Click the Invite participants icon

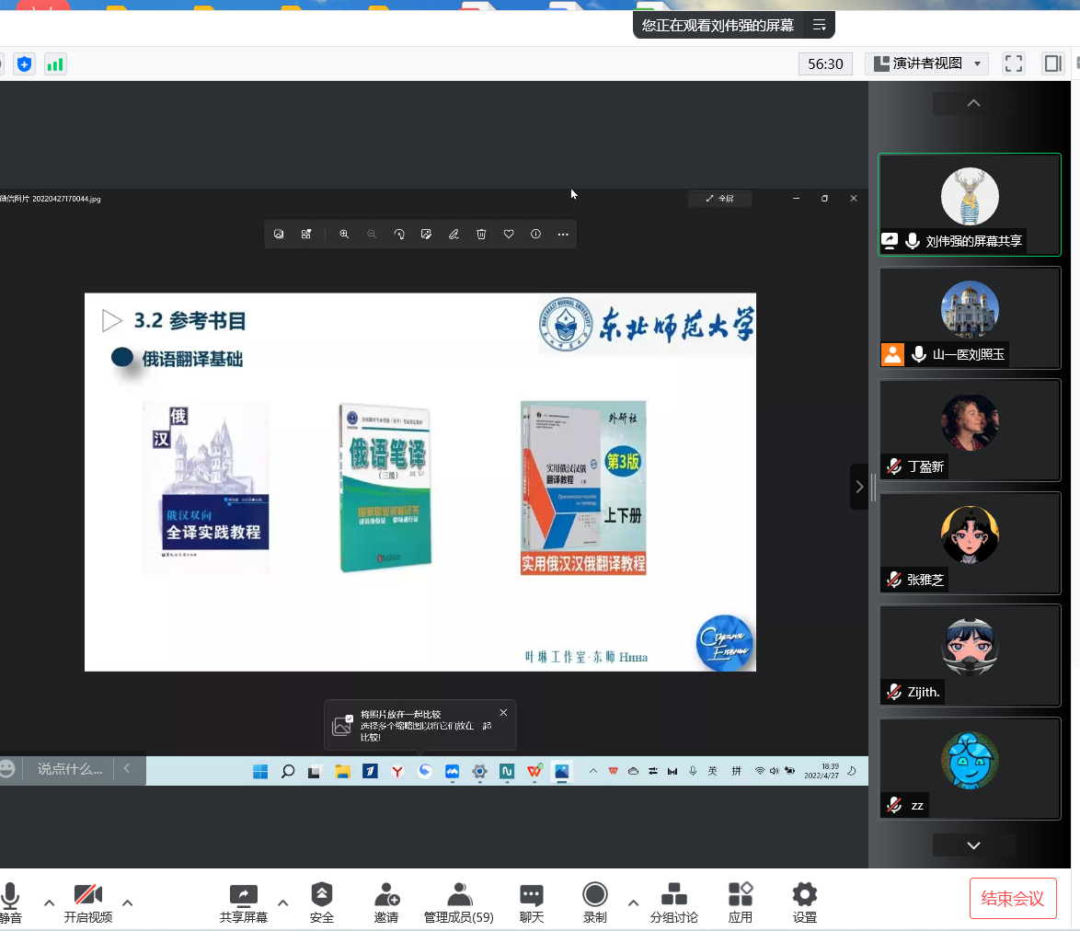[x=386, y=902]
